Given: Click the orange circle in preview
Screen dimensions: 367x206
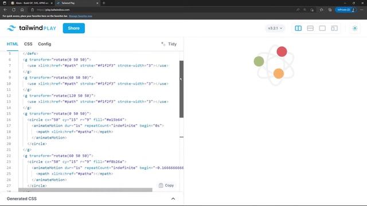Looking at the screenshot, I should (279, 74).
